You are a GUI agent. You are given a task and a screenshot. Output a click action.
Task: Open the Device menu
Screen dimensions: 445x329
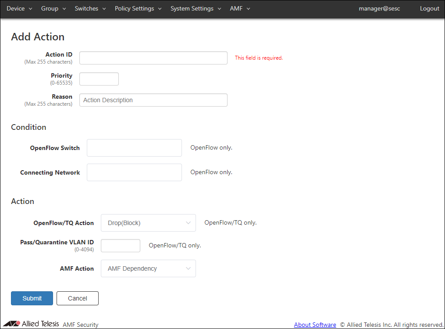(19, 8)
